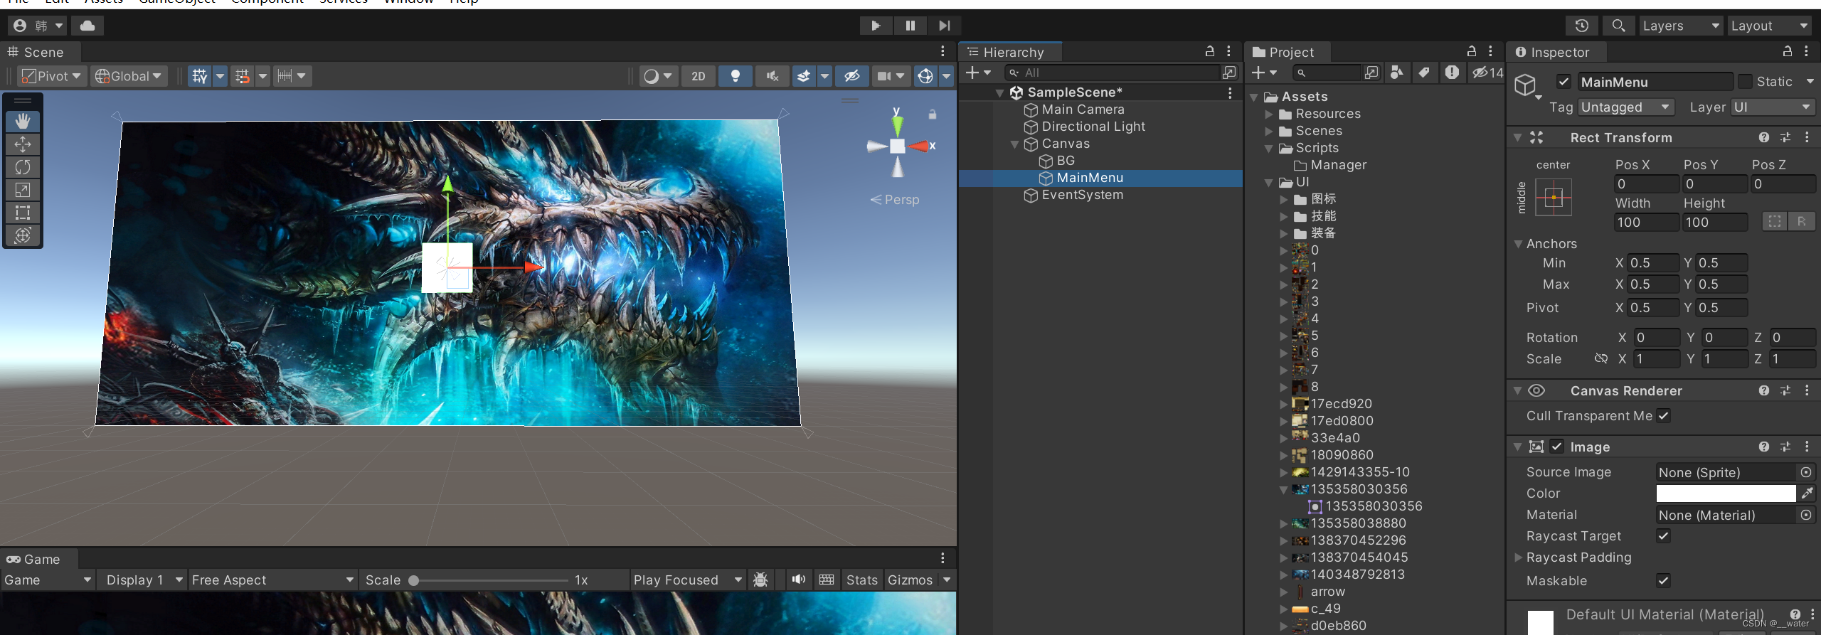1821x635 pixels.
Task: Toggle scene visibility hidden-objects icon
Action: [852, 76]
